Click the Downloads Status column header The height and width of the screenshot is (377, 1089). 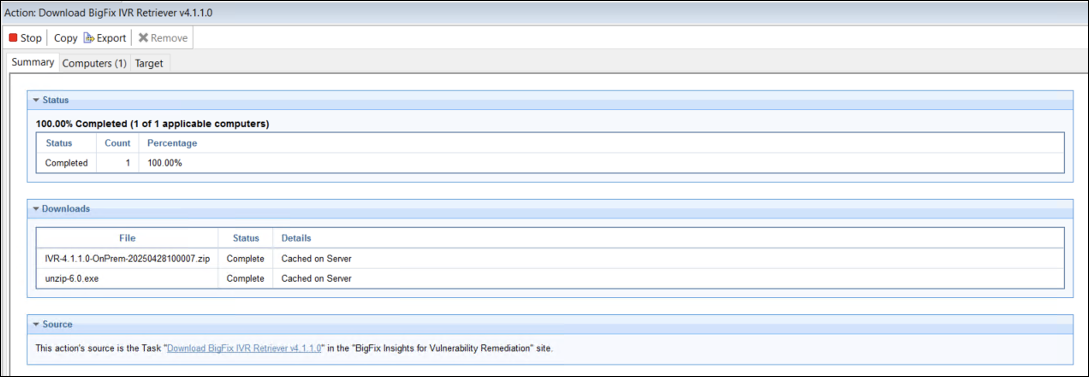click(x=246, y=238)
